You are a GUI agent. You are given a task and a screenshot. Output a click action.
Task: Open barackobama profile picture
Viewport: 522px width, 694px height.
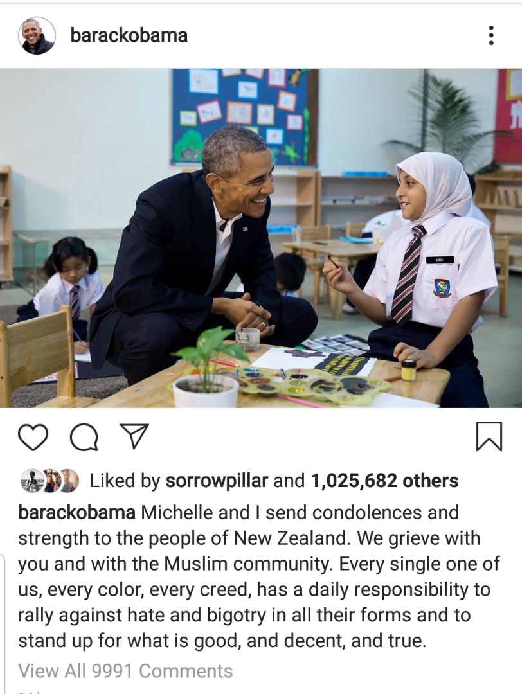(37, 35)
